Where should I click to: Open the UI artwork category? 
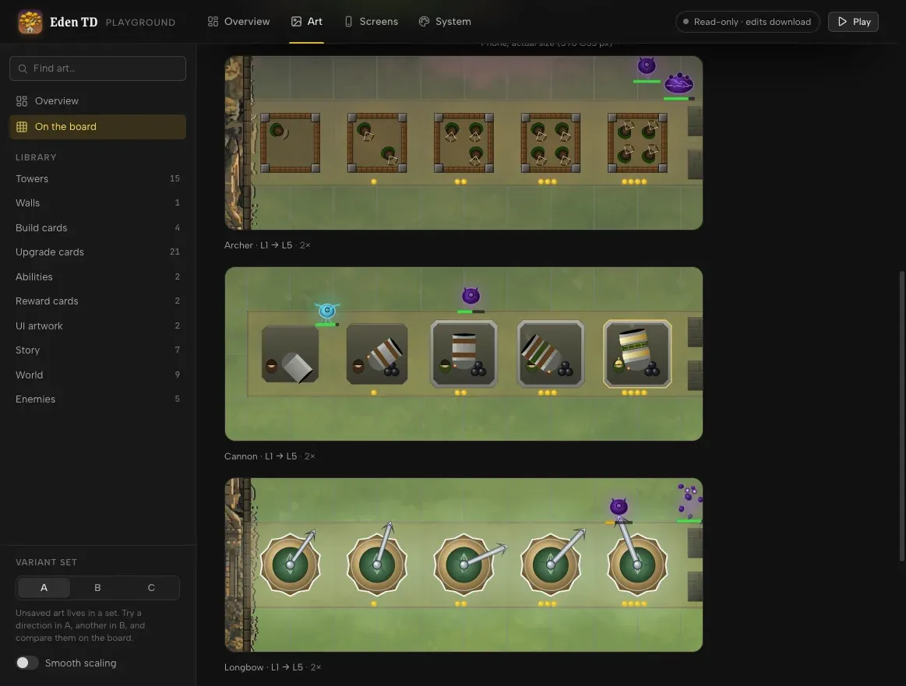[97, 325]
